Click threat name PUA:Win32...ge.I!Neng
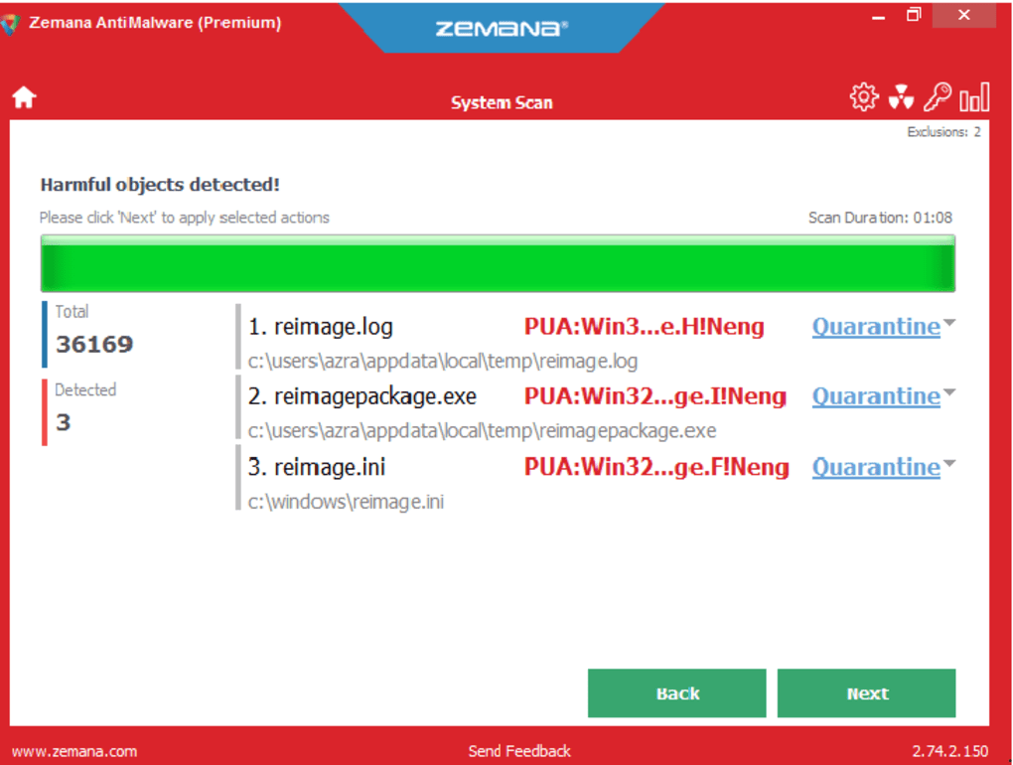1013x765 pixels. pyautogui.click(x=655, y=396)
